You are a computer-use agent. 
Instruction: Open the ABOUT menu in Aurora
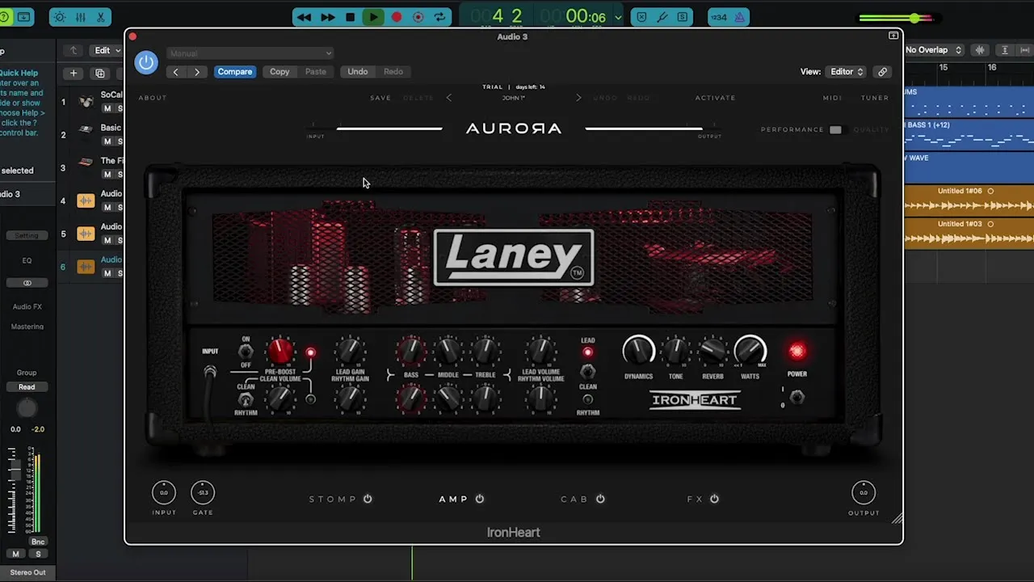click(153, 98)
